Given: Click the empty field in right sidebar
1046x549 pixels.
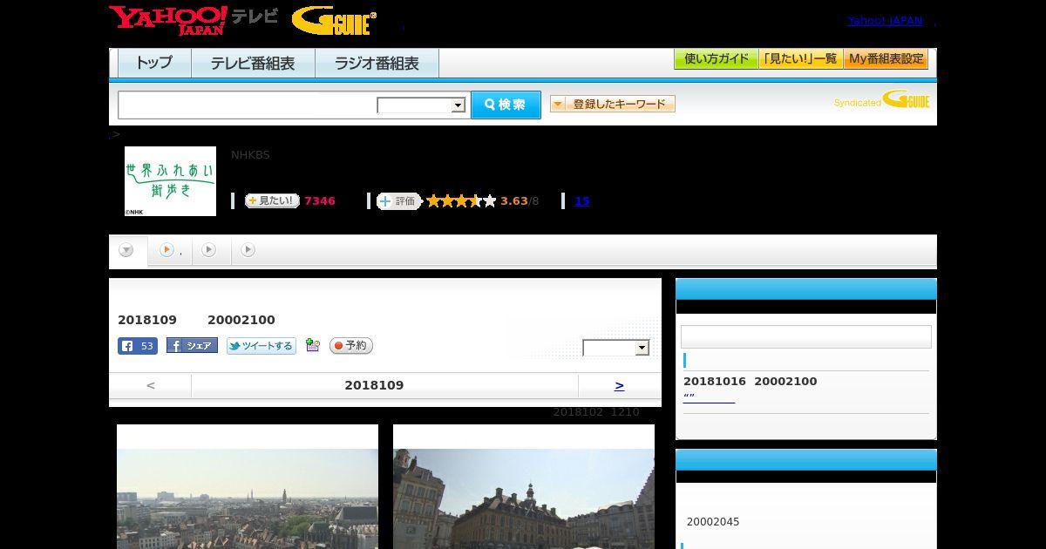Looking at the screenshot, I should click(806, 336).
